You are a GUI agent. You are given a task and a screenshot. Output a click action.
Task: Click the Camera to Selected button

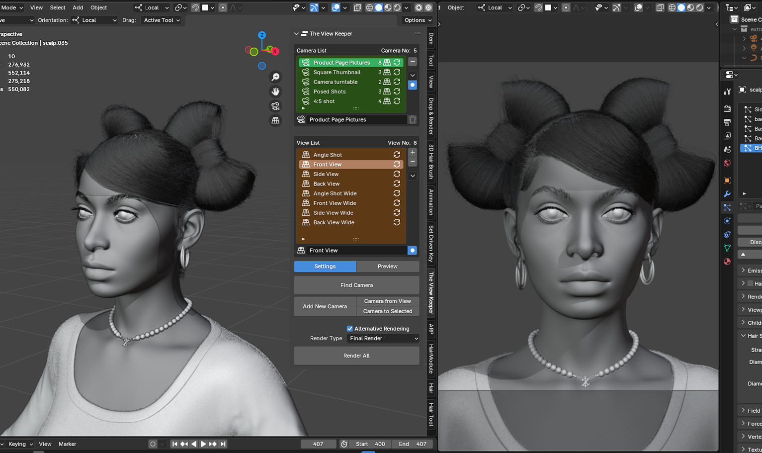tap(388, 311)
